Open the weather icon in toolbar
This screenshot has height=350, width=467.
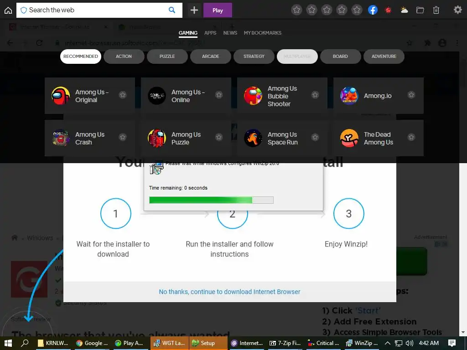pyautogui.click(x=404, y=10)
